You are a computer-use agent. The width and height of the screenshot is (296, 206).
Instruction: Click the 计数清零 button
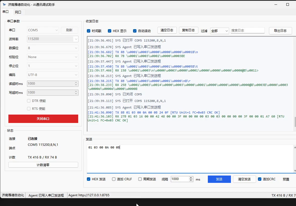click(43, 165)
